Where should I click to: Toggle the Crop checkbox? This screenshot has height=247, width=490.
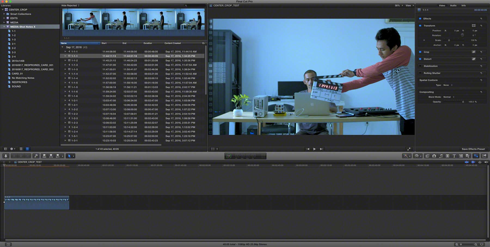[x=420, y=52]
